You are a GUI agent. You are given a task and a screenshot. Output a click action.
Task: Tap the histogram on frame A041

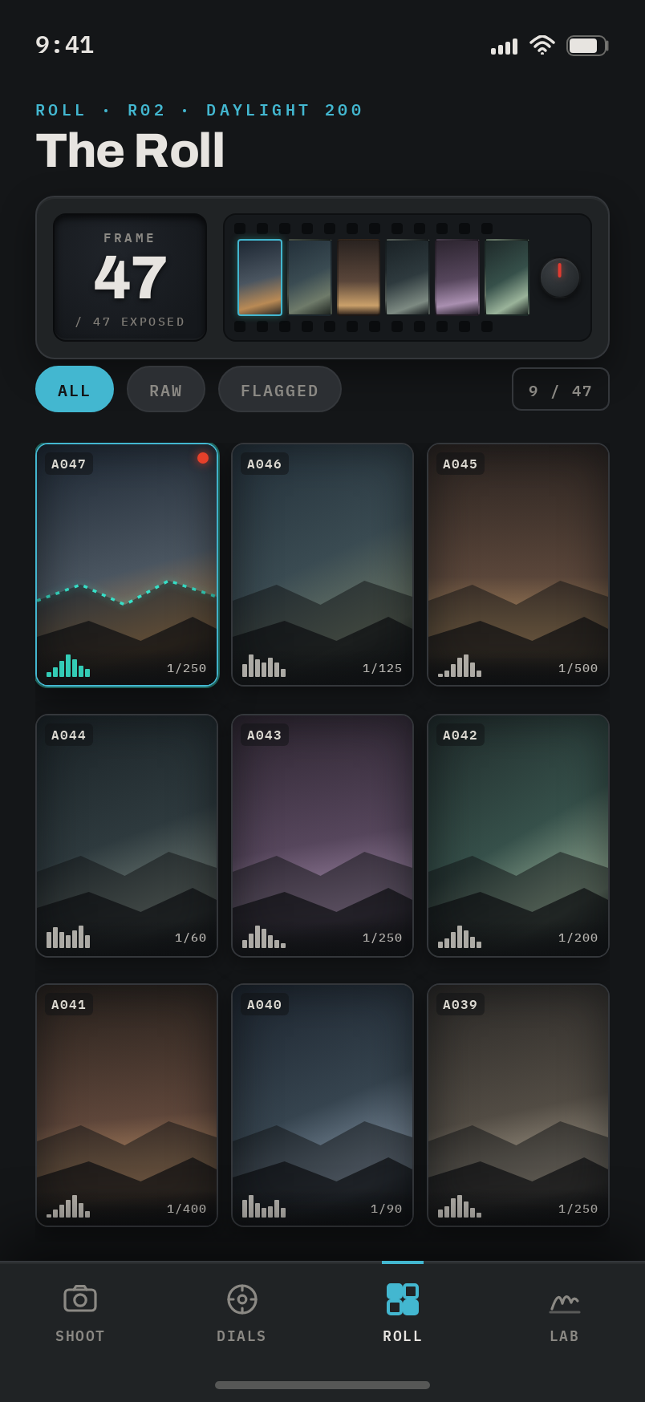click(x=68, y=1206)
